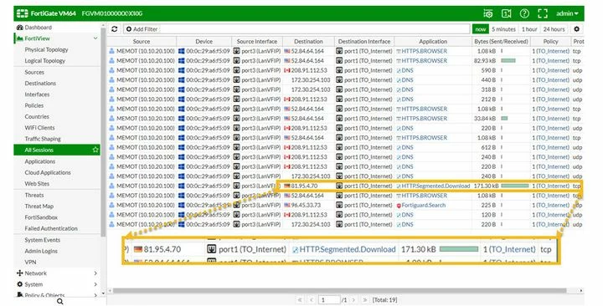Open the CLI console icon in header
This screenshot has height=306, width=603.
(488, 13)
